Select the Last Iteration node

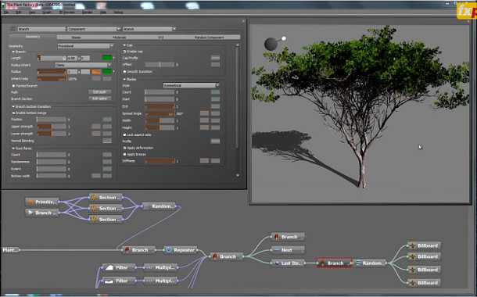point(288,263)
